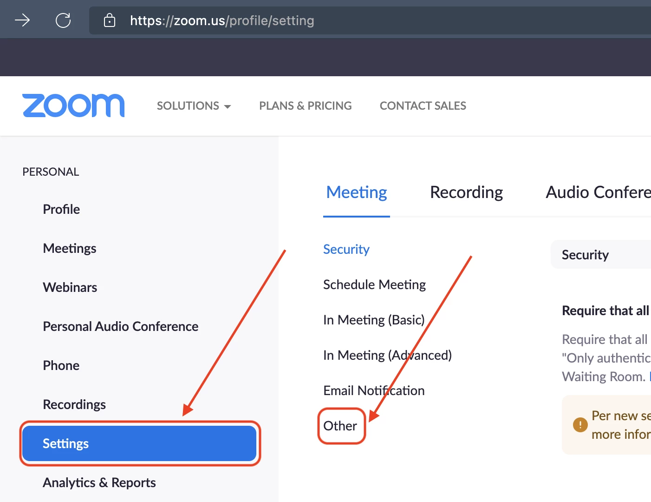Screen dimensions: 651x502
Task: Open Profile in the sidebar
Action: pos(61,209)
